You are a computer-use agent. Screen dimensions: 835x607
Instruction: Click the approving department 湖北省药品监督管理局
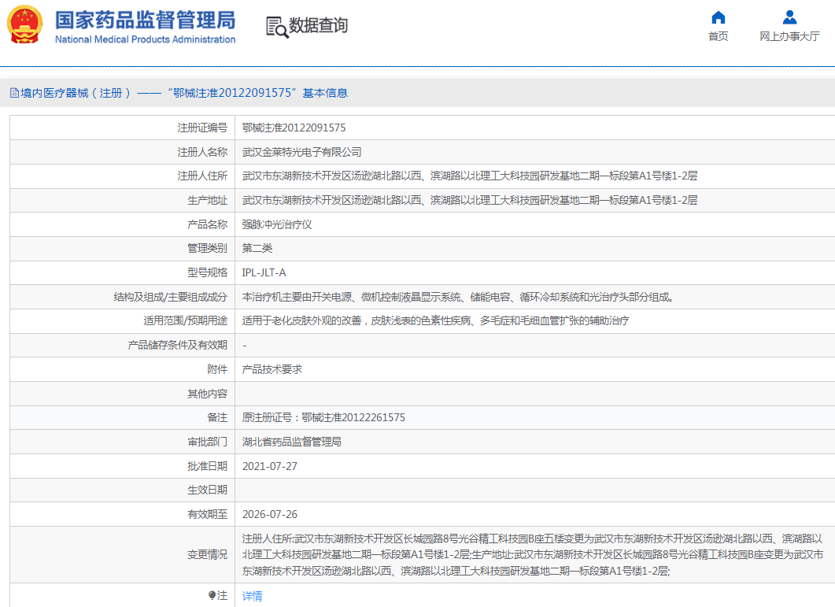point(291,442)
